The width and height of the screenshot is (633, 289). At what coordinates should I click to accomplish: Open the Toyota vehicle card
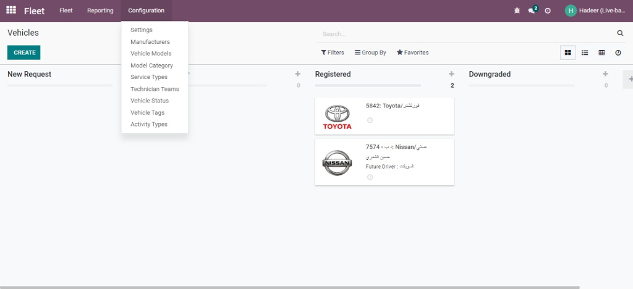click(x=384, y=116)
